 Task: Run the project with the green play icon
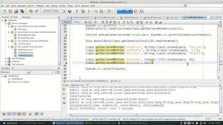point(89,11)
